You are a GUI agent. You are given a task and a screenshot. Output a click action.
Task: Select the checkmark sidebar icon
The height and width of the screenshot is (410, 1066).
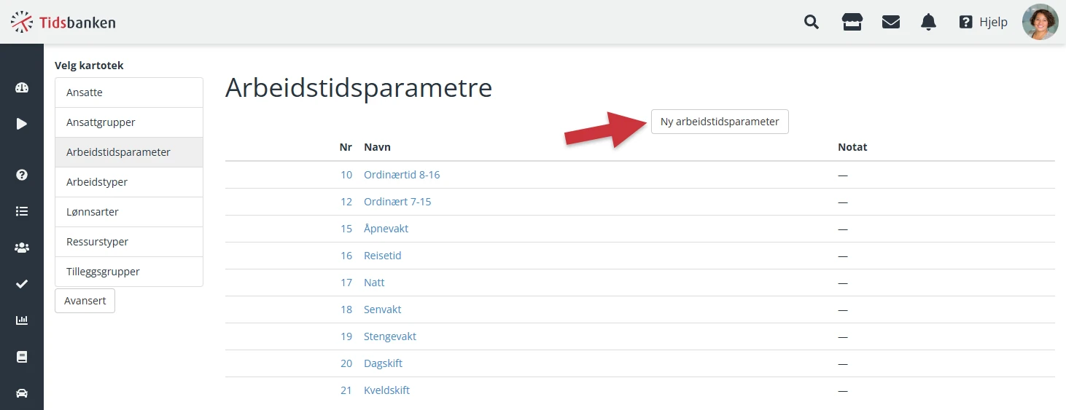22,284
